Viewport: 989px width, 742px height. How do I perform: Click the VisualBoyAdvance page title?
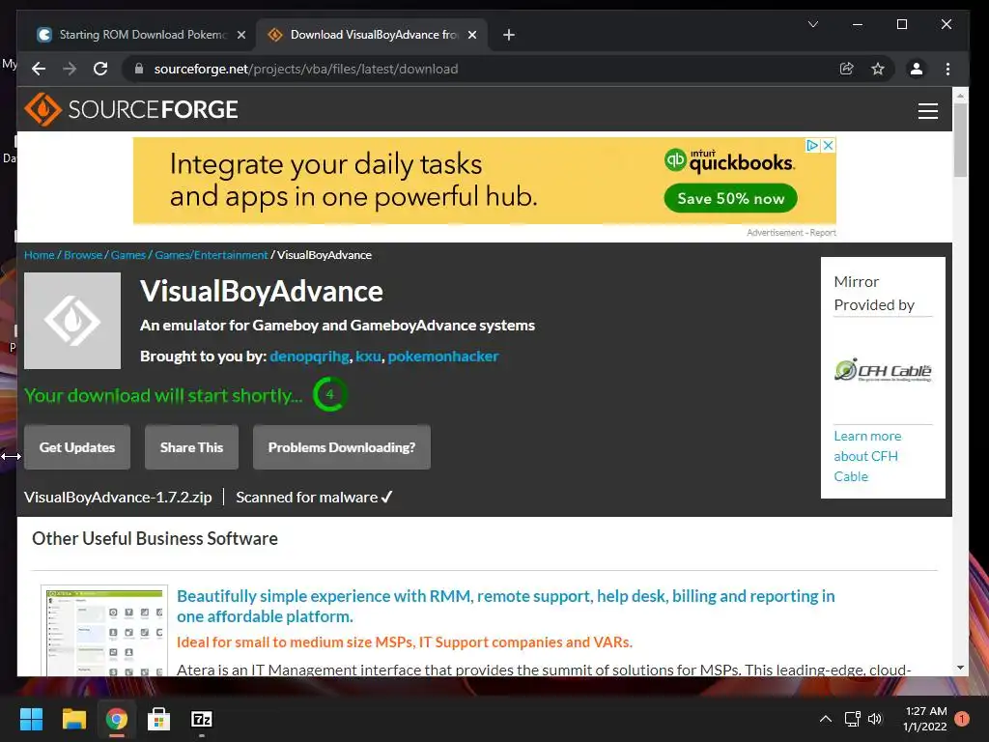[x=261, y=292]
